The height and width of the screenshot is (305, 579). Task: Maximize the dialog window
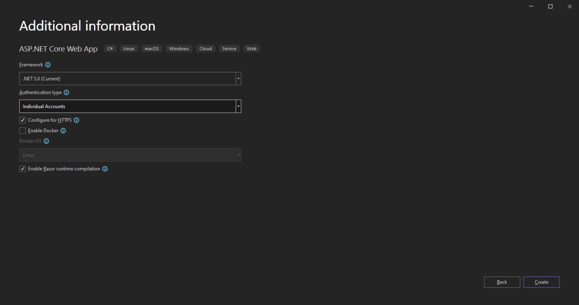point(551,6)
